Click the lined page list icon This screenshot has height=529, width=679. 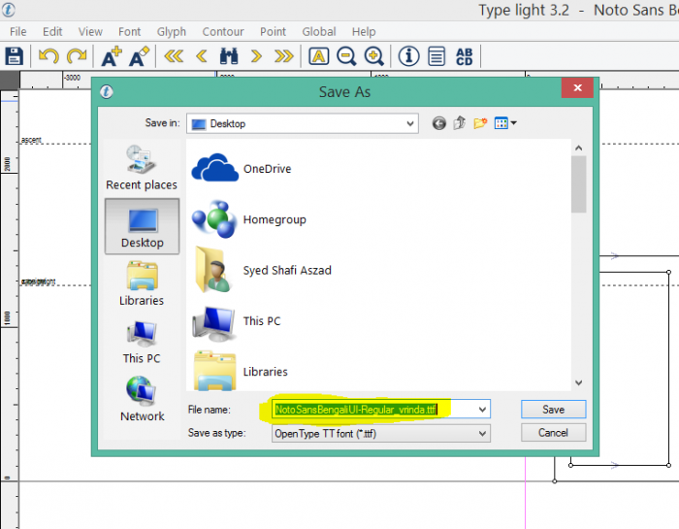click(436, 56)
